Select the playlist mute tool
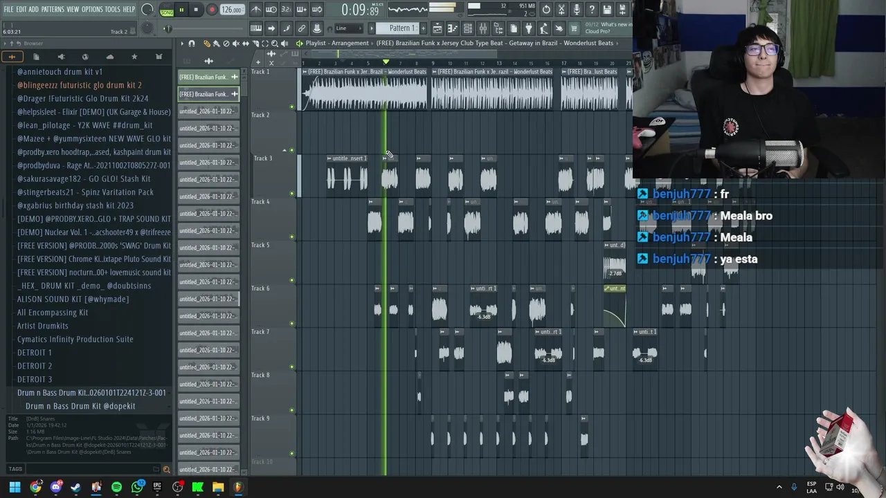Screen dimensions: 886x498 (x=236, y=44)
